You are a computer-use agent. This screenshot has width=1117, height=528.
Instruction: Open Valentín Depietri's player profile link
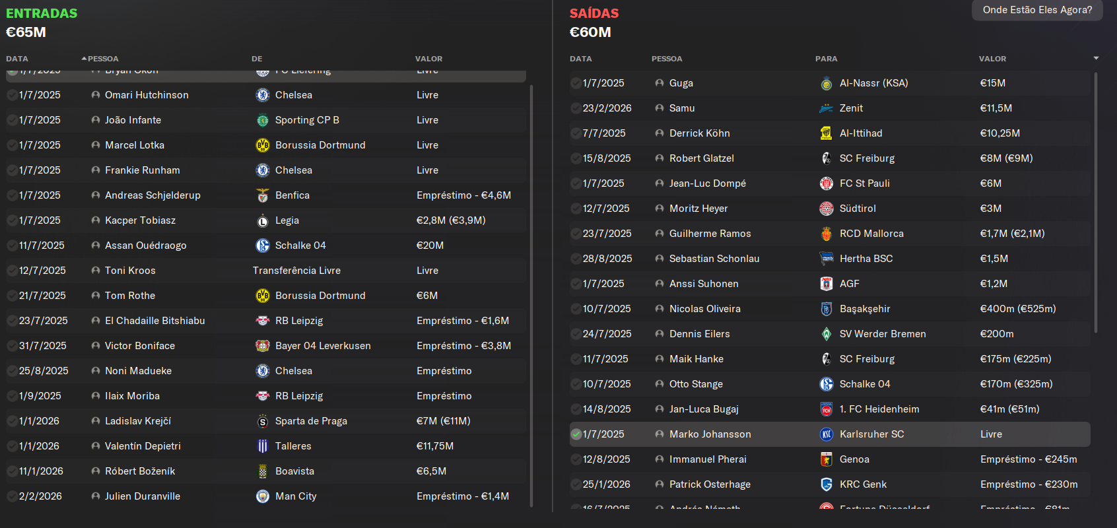click(x=143, y=446)
